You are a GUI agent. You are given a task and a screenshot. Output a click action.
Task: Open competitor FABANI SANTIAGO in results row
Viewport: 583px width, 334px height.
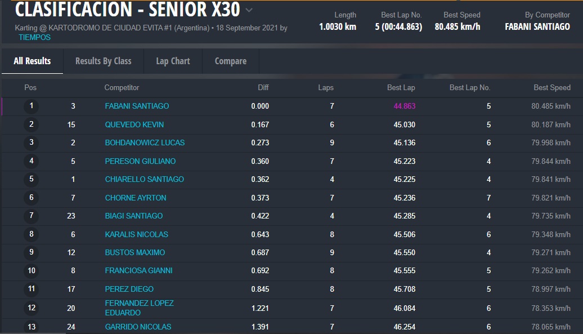click(137, 106)
